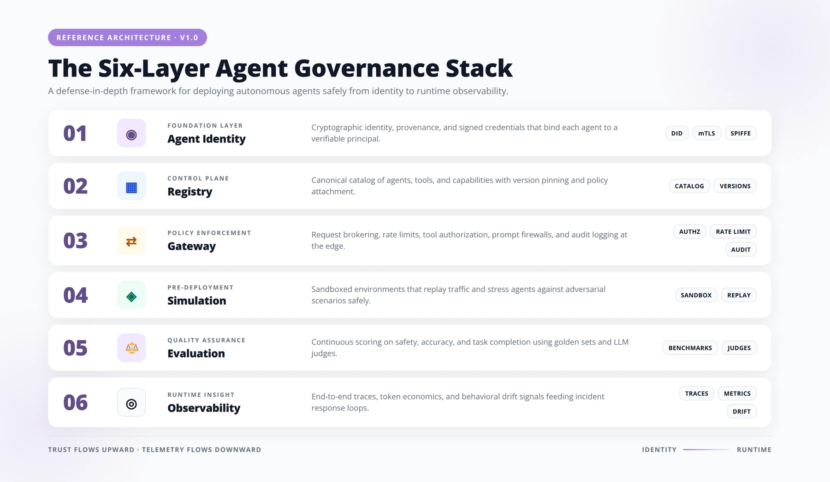Click the Agent Identity purple circle icon
The width and height of the screenshot is (830, 482).
click(131, 134)
